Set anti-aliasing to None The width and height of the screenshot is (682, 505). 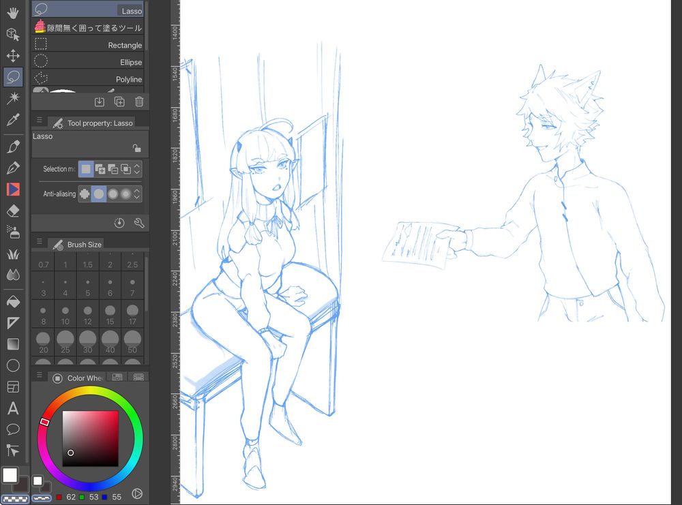click(x=85, y=194)
